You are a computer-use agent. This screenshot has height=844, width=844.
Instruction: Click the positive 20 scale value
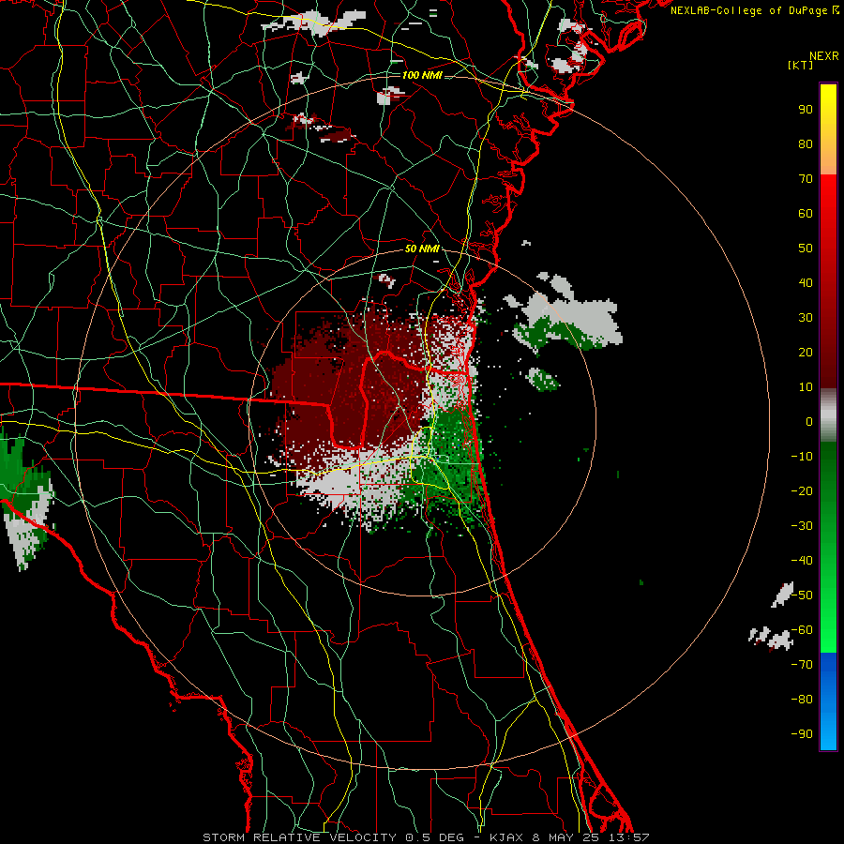(x=806, y=353)
